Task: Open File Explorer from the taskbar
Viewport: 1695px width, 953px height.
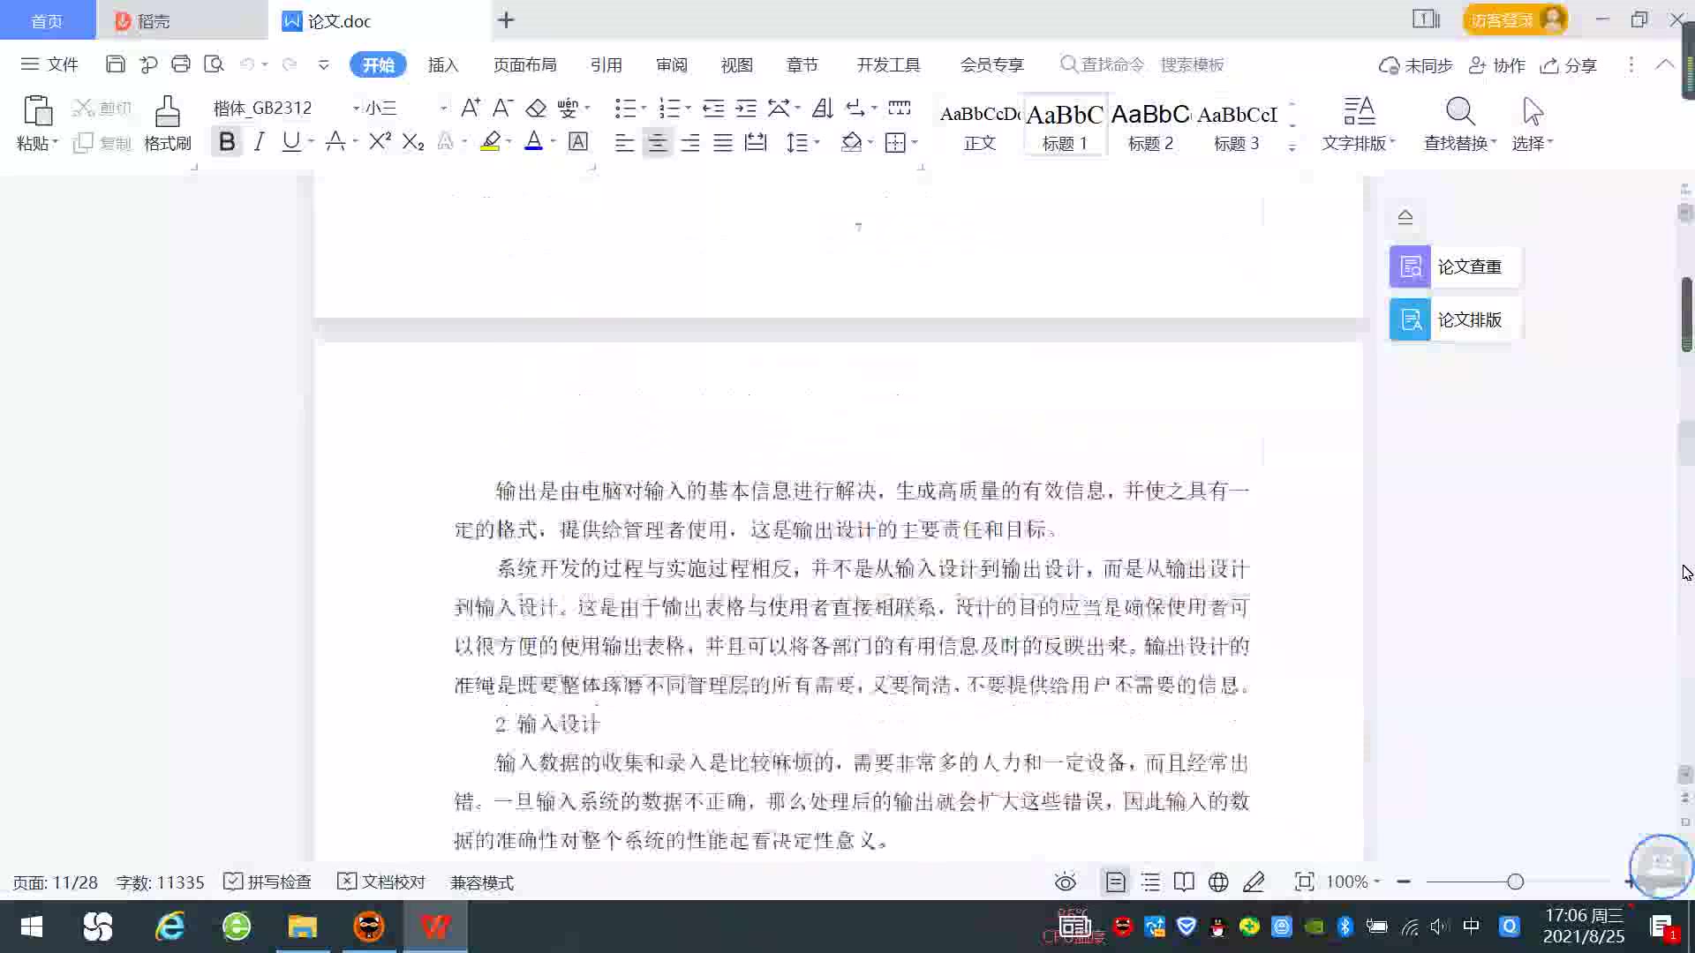Action: (302, 927)
